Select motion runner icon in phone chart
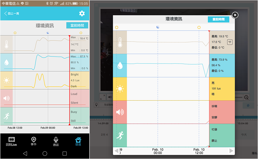This screenshot has width=258, height=159. click(x=6, y=116)
